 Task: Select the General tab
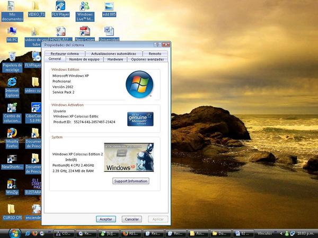[x=55, y=59]
